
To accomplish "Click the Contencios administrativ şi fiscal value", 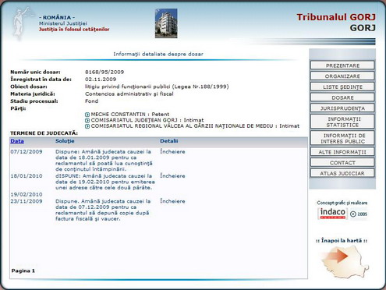I will point(129,94).
